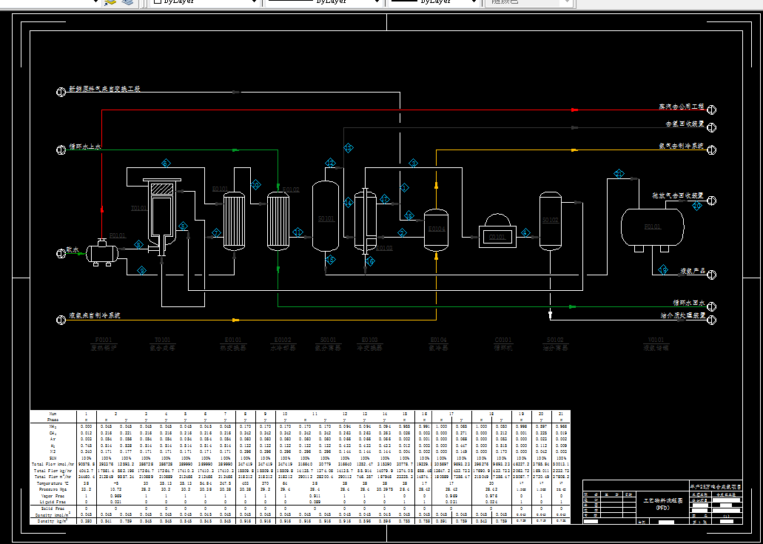Select the 液氨产品 off-page connector circle
Image resolution: width=763 pixels, height=544 pixels.
(711, 275)
